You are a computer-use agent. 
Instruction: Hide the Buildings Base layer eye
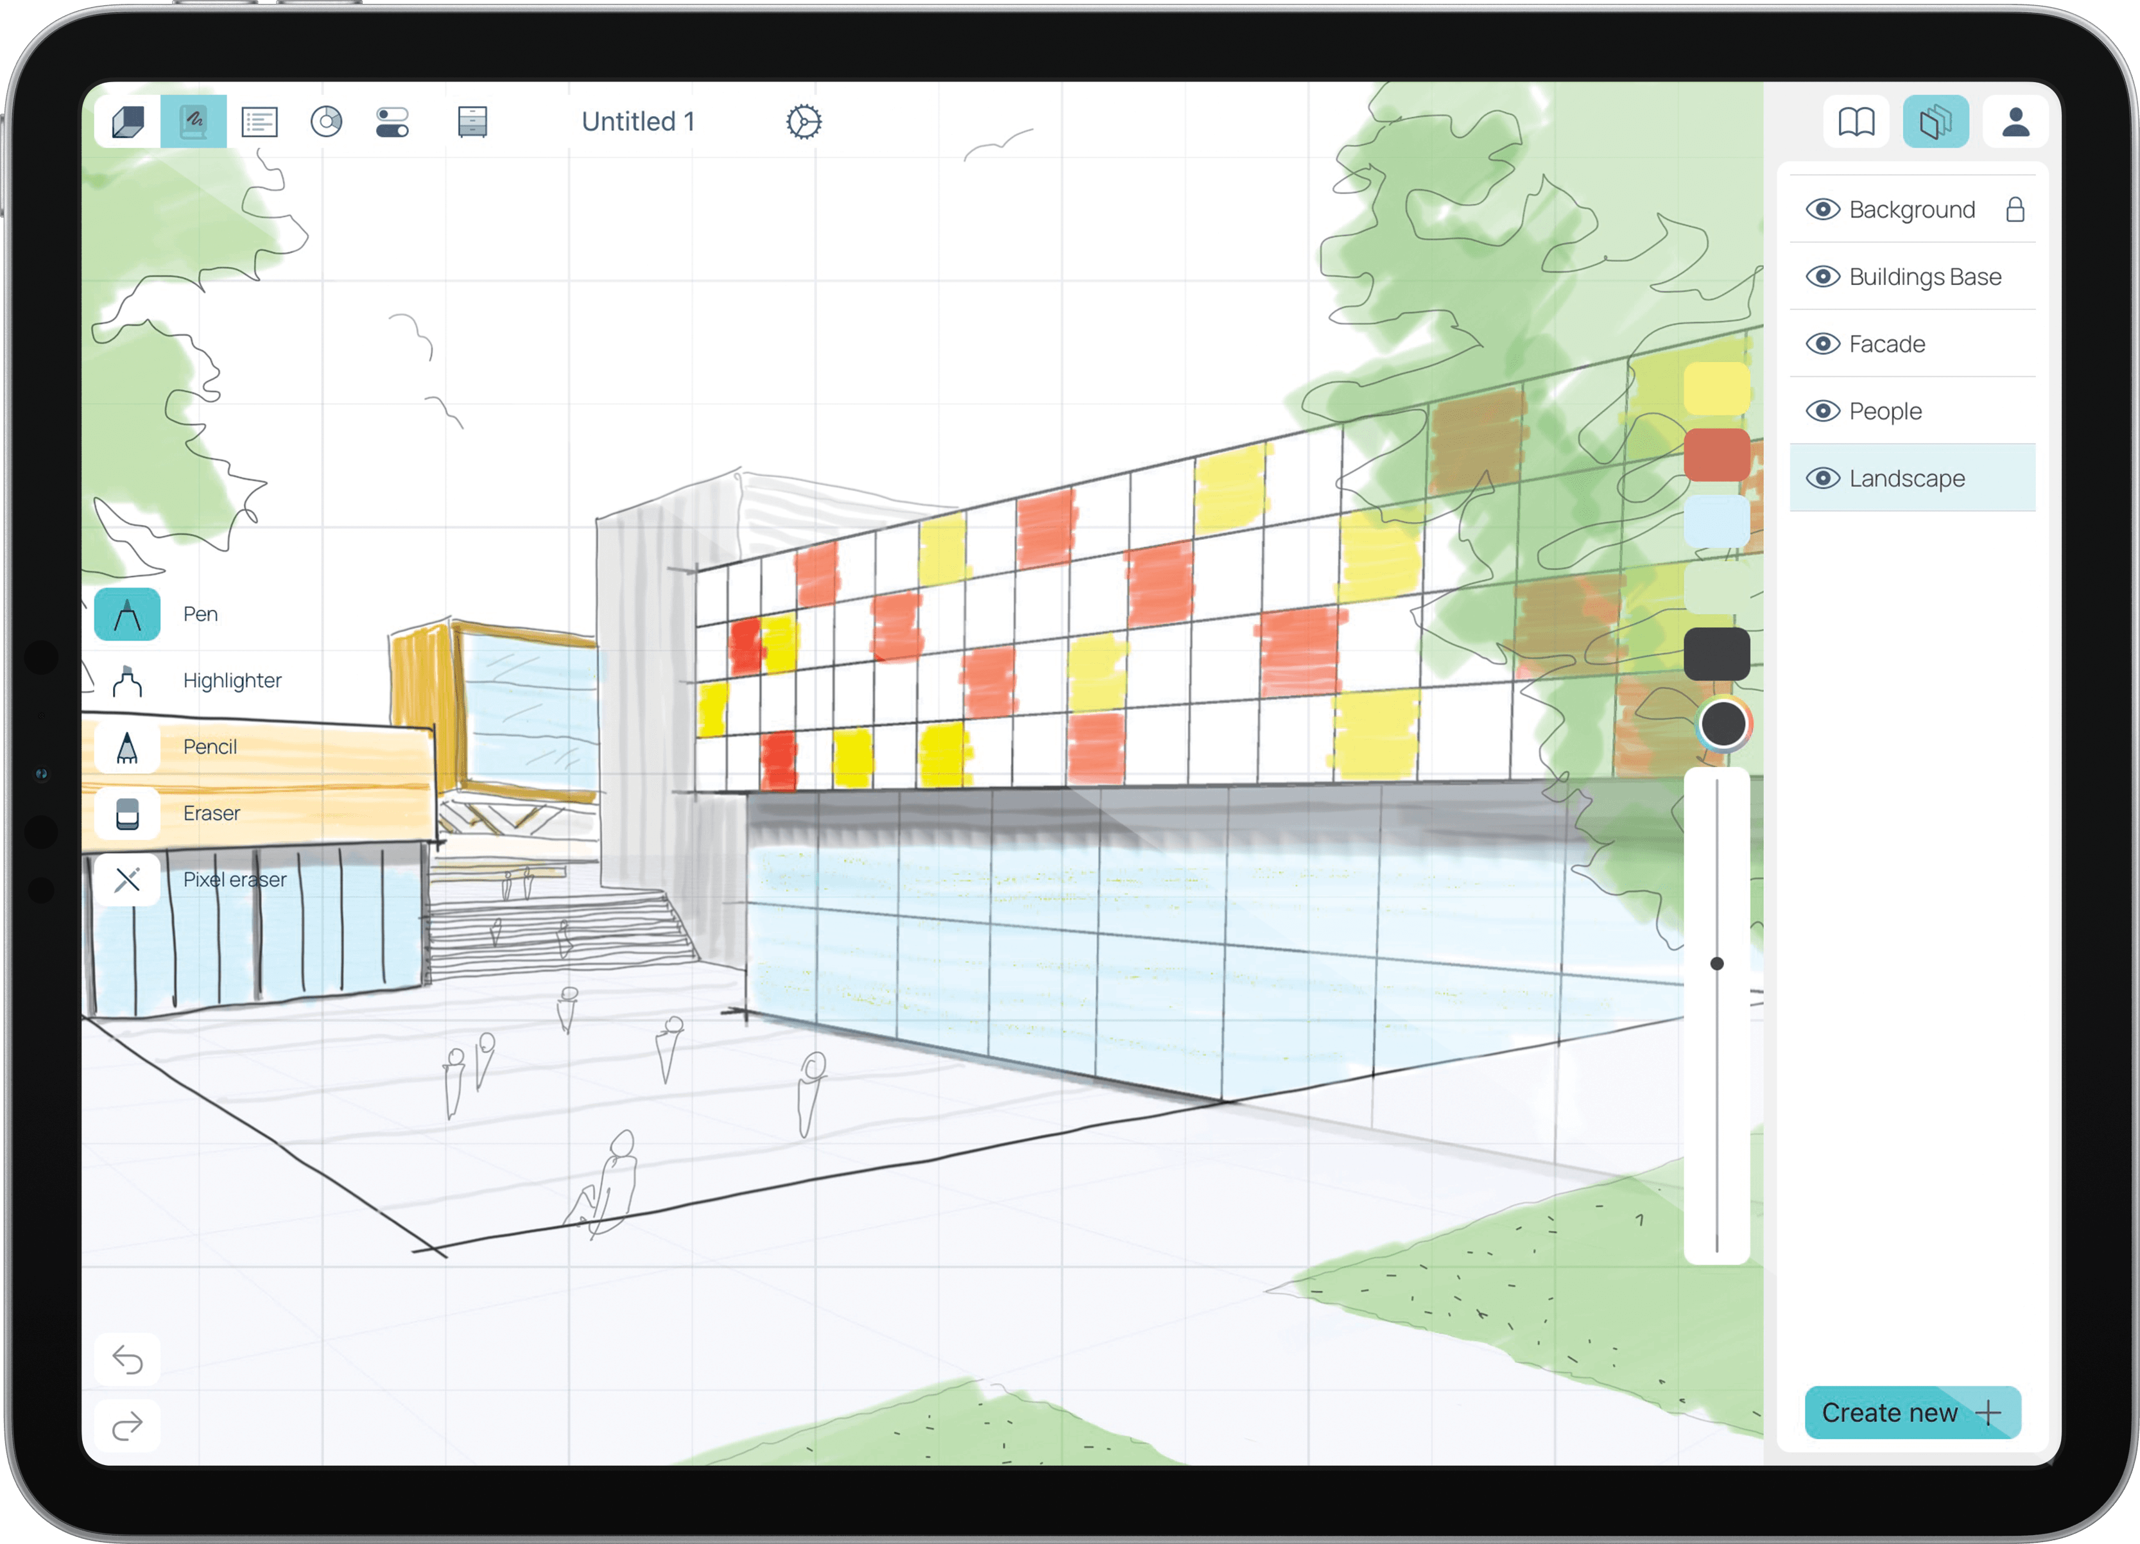pyautogui.click(x=1823, y=277)
